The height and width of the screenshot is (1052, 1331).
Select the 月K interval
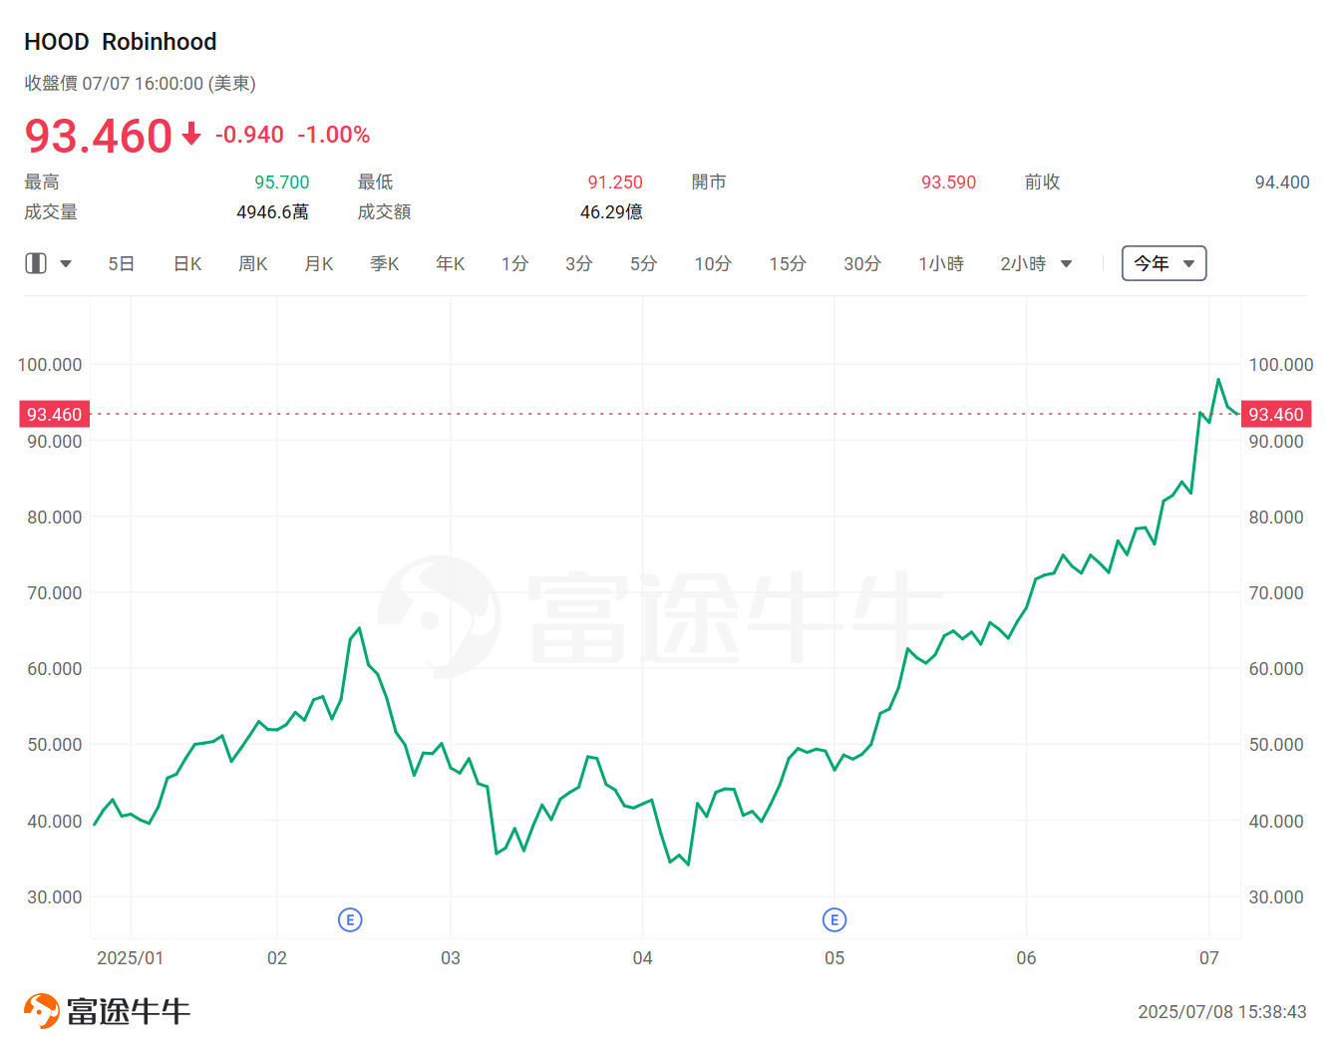318,263
